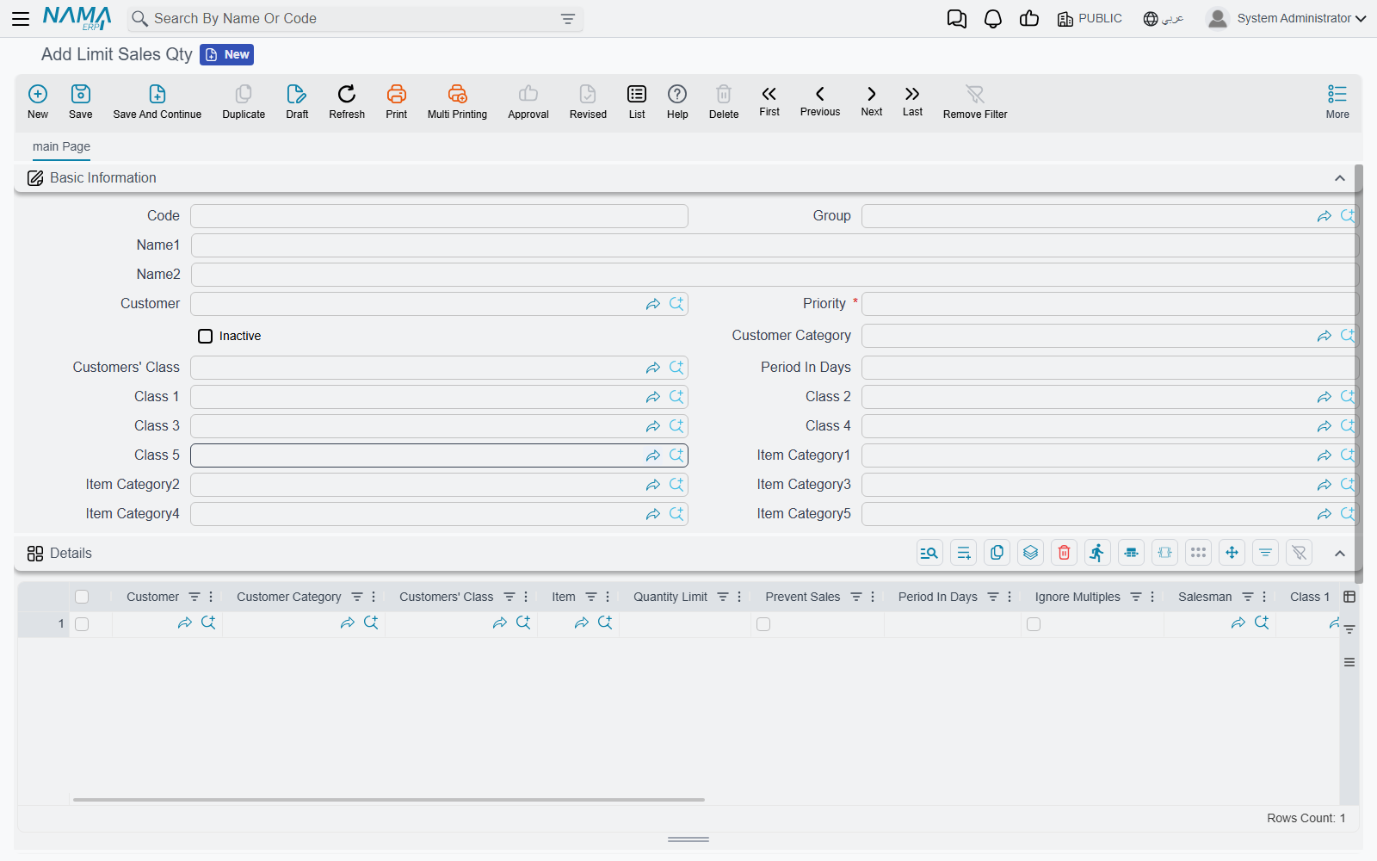Open the notifications bell

993,19
